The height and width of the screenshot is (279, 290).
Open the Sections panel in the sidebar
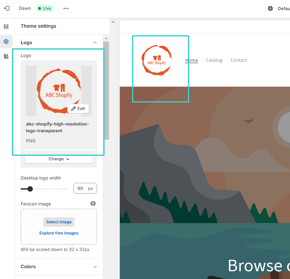[x=6, y=26]
